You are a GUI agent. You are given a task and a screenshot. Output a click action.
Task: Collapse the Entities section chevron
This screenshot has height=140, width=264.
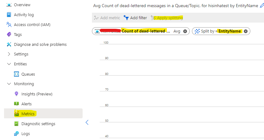9,64
